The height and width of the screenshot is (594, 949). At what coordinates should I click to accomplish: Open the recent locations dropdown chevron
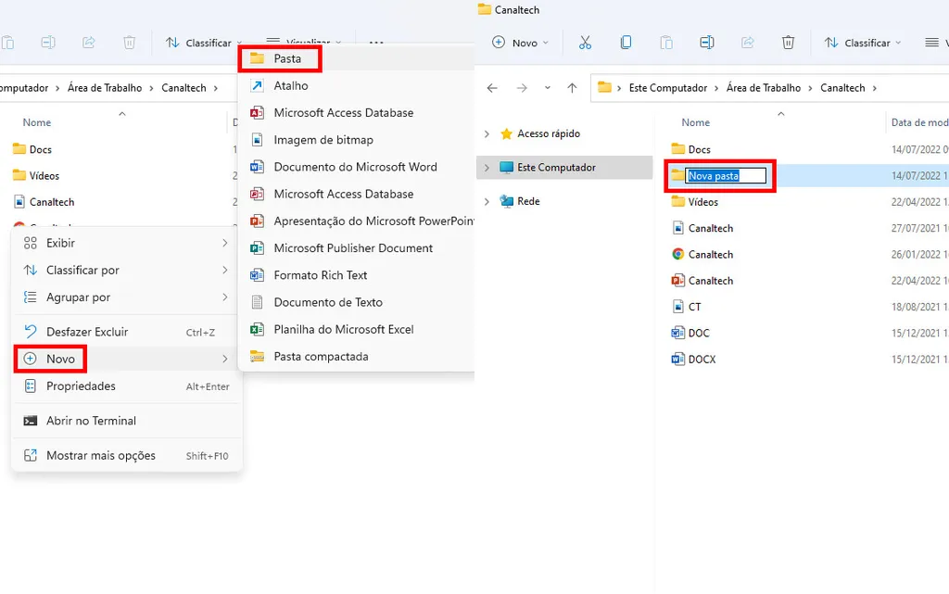pyautogui.click(x=547, y=88)
